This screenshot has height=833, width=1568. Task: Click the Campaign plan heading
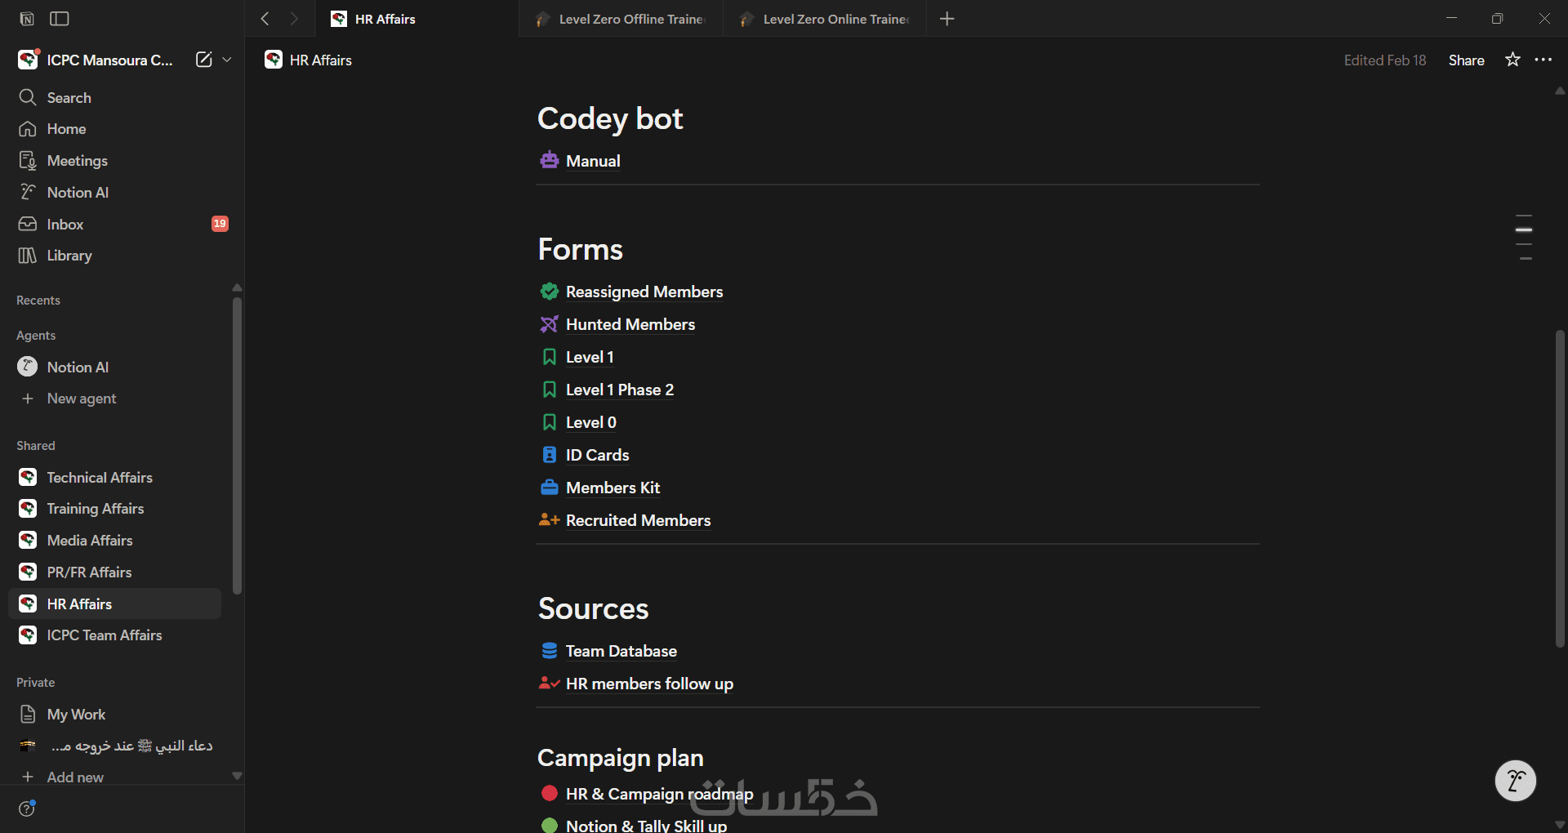click(621, 758)
